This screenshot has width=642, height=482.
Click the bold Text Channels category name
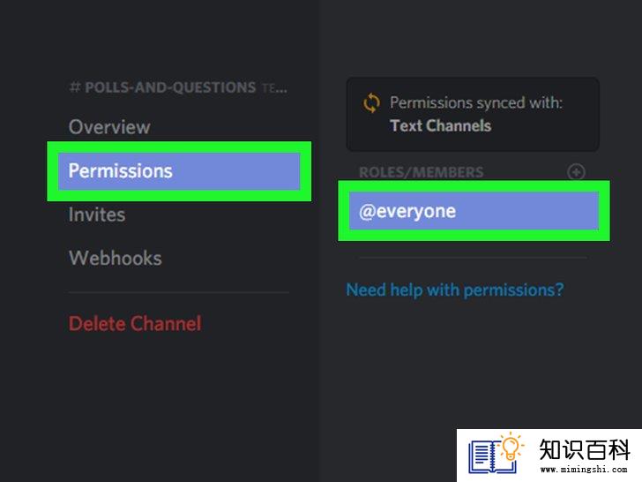[x=441, y=125]
